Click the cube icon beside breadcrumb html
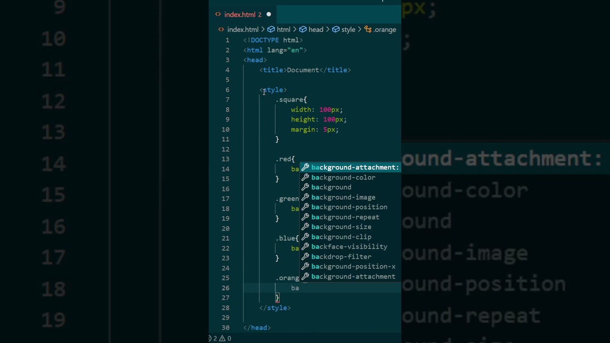This screenshot has height=343, width=610. coord(271,30)
